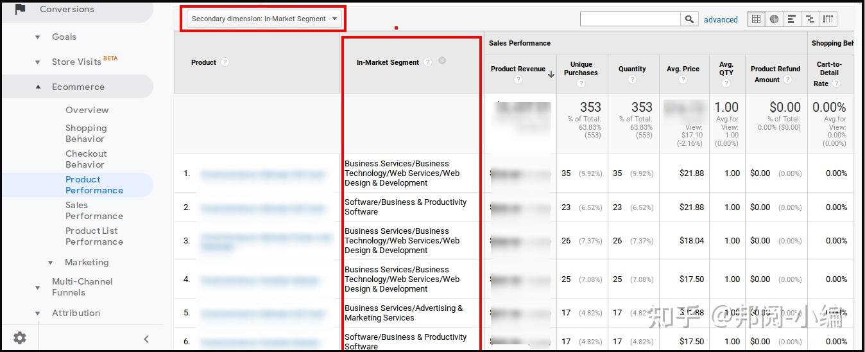This screenshot has width=865, height=352.
Task: Open the Secondary dimension dropdown
Action: (x=263, y=19)
